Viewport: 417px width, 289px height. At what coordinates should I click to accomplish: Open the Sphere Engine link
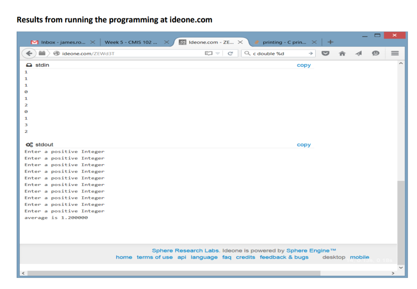[311, 250]
